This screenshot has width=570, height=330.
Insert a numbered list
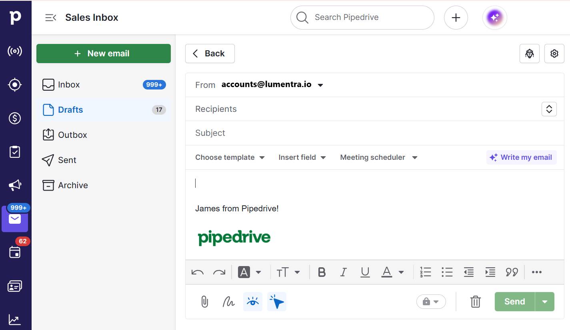tap(426, 272)
